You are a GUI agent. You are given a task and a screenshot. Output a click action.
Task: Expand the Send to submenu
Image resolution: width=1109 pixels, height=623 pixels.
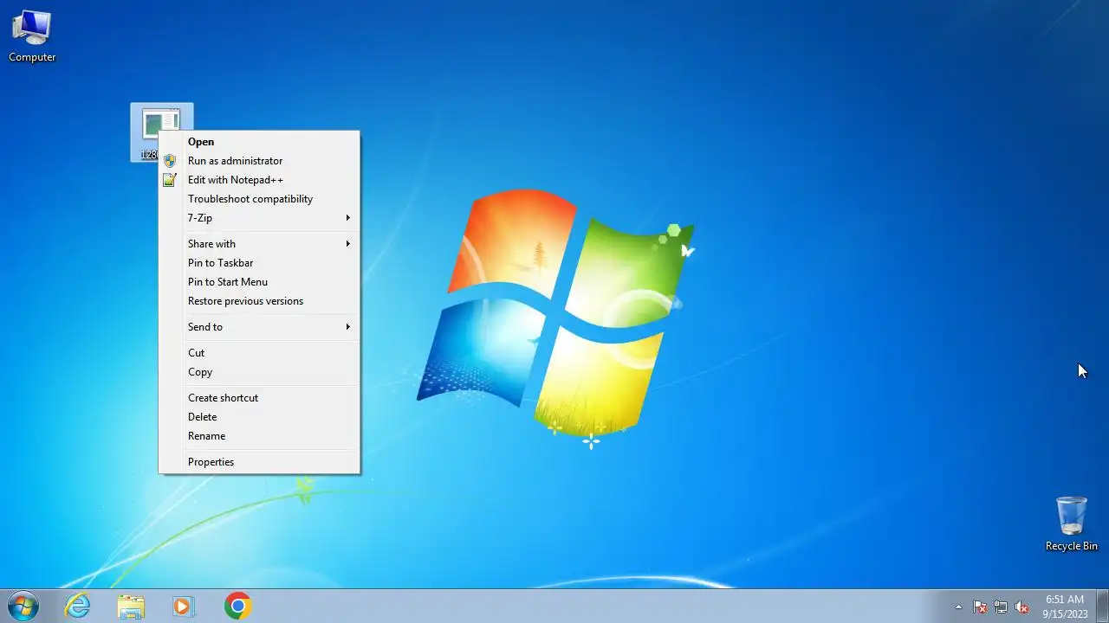[x=259, y=327]
